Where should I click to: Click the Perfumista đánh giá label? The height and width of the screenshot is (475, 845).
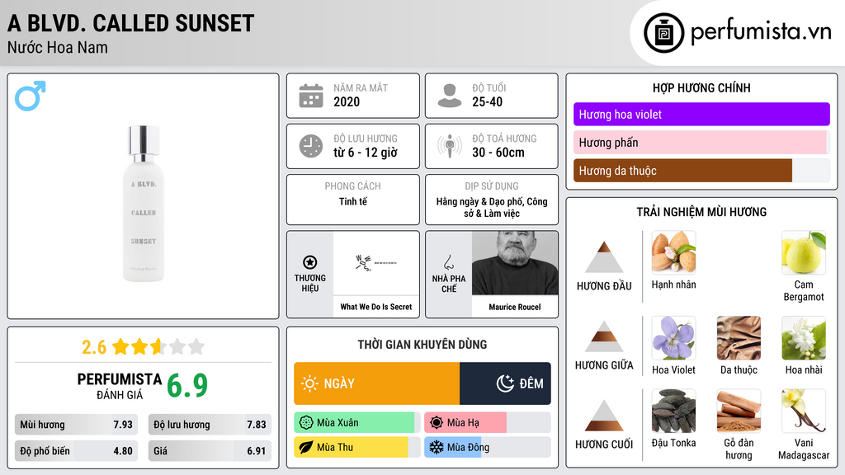click(x=120, y=386)
